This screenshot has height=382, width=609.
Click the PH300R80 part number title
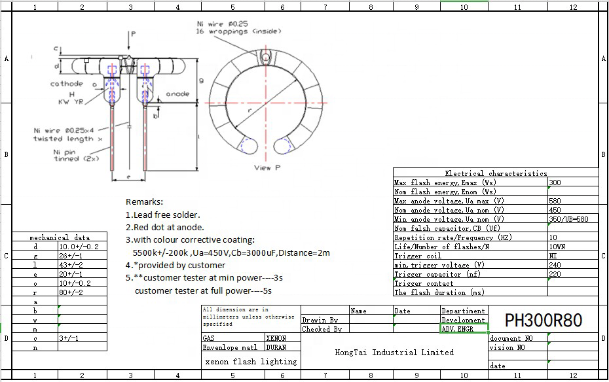(543, 320)
